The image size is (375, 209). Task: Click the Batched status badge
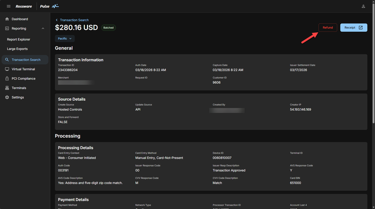[108, 28]
